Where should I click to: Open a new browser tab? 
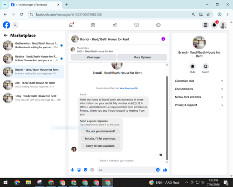pyautogui.click(x=67, y=5)
